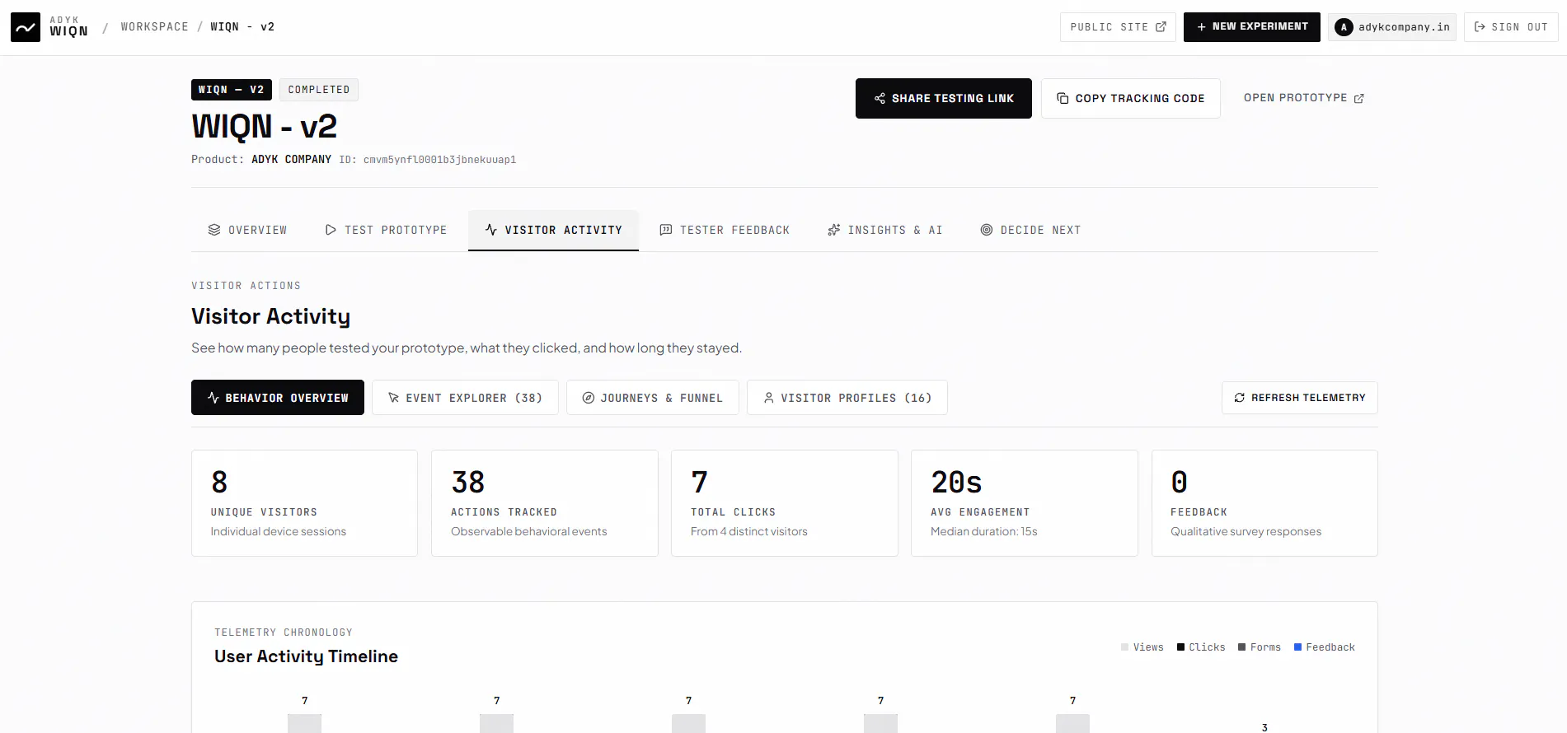
Task: Click the compass icon in JOURNEYS & FUNNEL
Action: [x=589, y=398]
